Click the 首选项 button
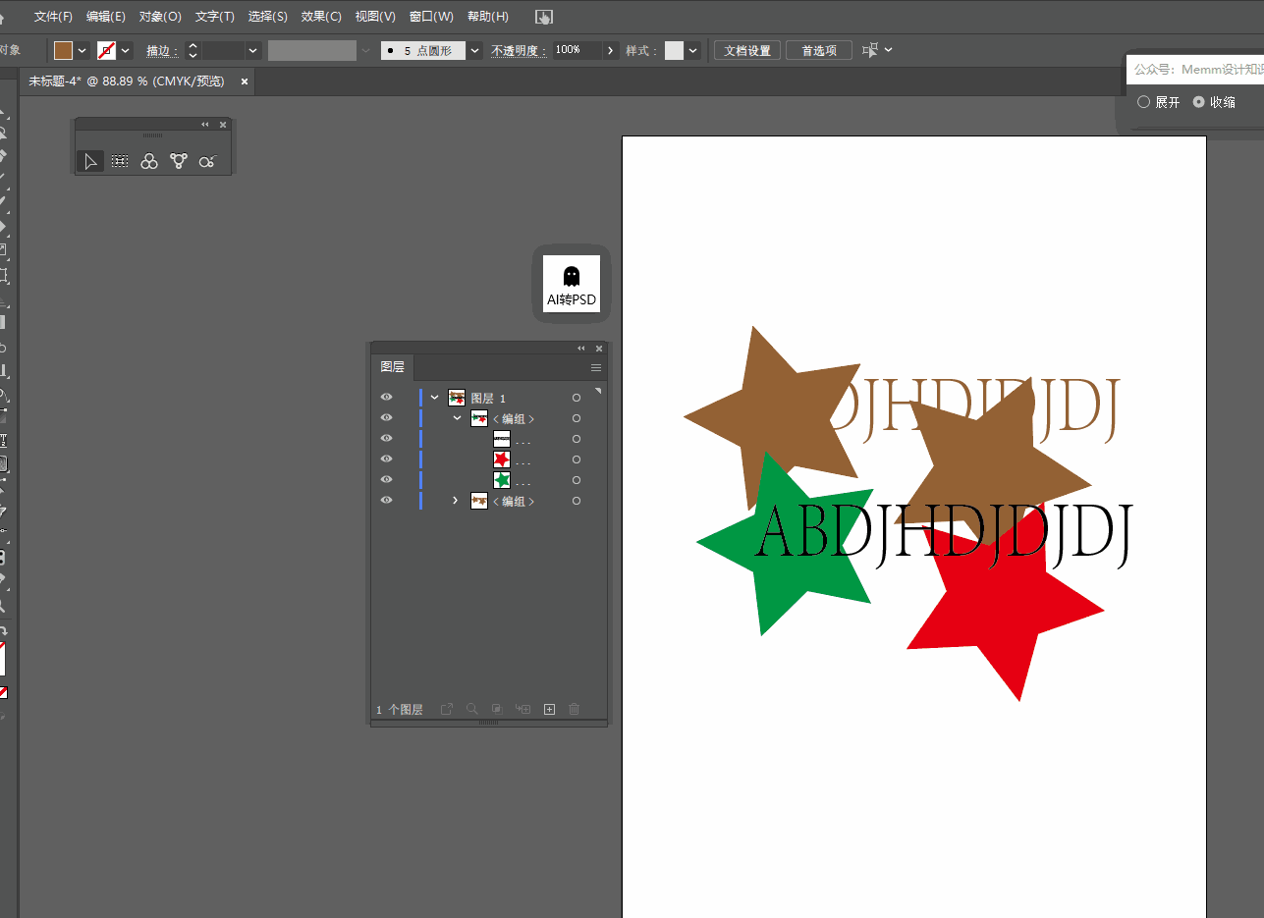The width and height of the screenshot is (1264, 918). click(x=819, y=50)
